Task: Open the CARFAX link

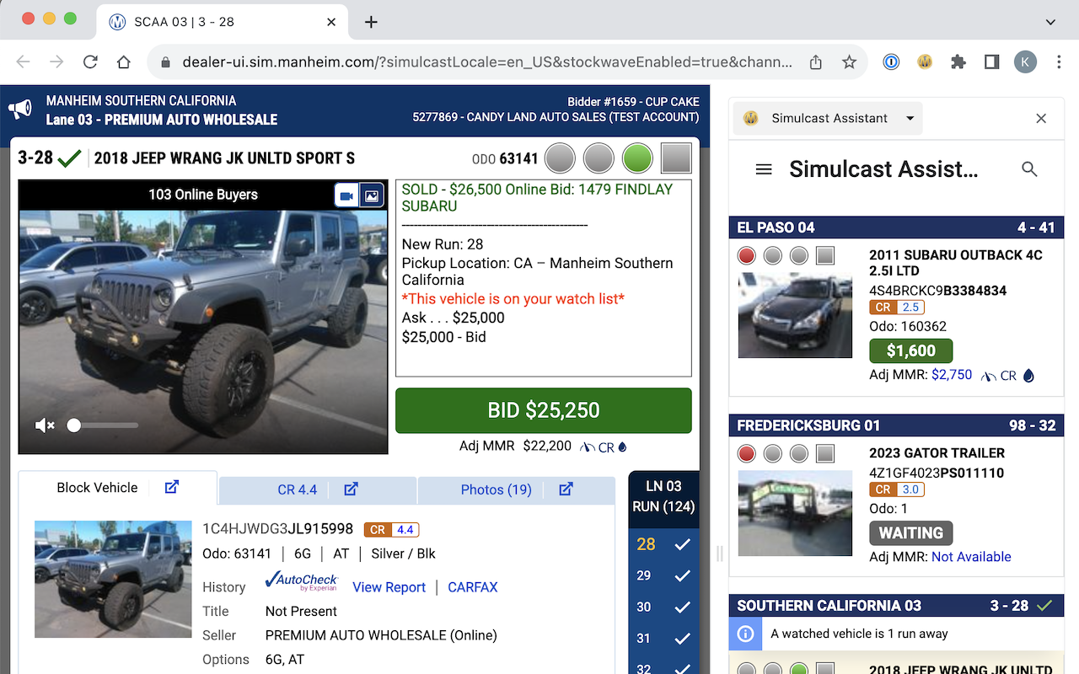Action: click(x=473, y=587)
